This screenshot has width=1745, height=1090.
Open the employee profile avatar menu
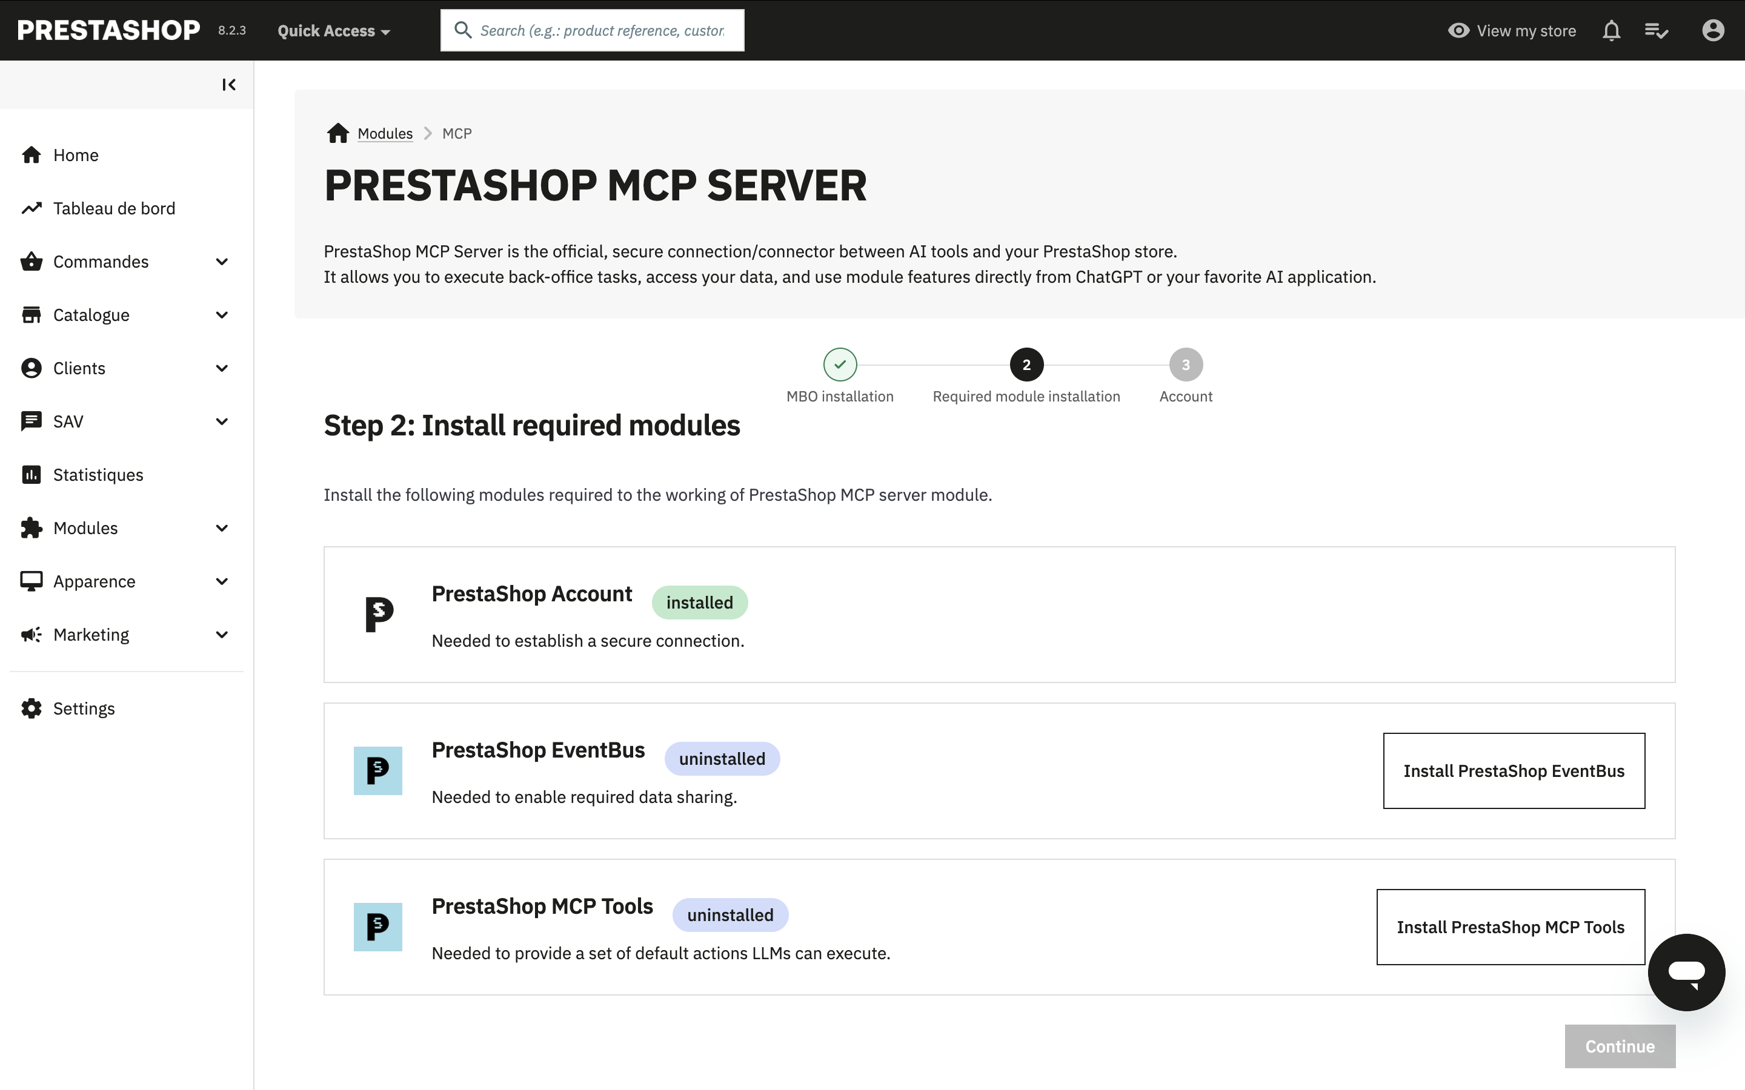click(x=1712, y=31)
